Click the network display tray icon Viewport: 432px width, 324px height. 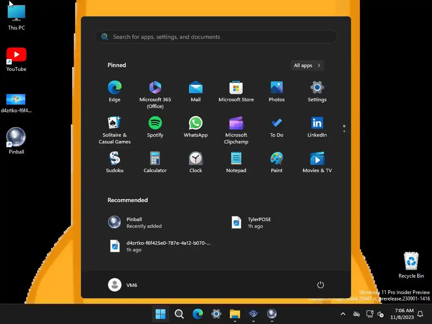pyautogui.click(x=370, y=314)
